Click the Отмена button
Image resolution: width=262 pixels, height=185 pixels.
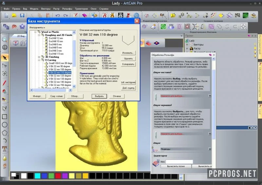(x=117, y=96)
